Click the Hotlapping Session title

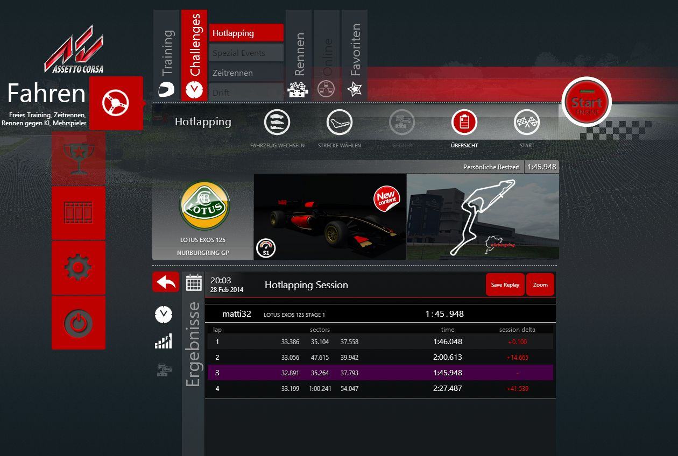[306, 285]
